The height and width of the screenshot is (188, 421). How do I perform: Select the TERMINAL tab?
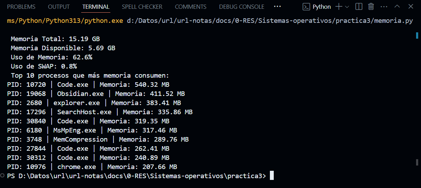tap(96, 7)
